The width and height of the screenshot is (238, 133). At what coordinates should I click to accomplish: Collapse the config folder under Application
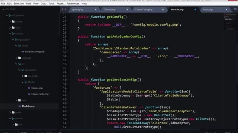click(16, 46)
